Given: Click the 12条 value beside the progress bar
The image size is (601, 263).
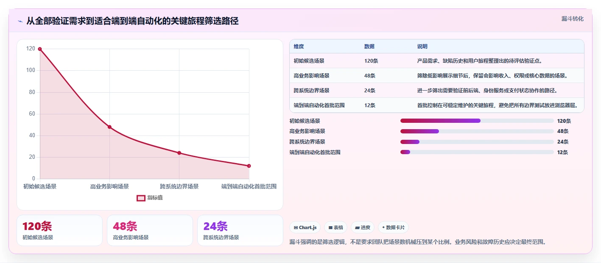Looking at the screenshot, I should coord(563,152).
